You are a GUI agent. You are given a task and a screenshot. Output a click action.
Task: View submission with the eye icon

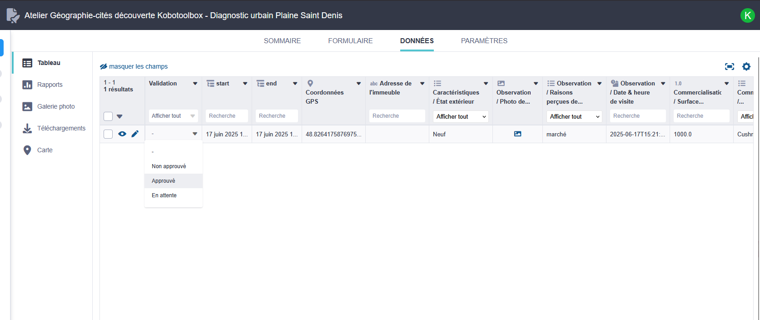point(122,134)
